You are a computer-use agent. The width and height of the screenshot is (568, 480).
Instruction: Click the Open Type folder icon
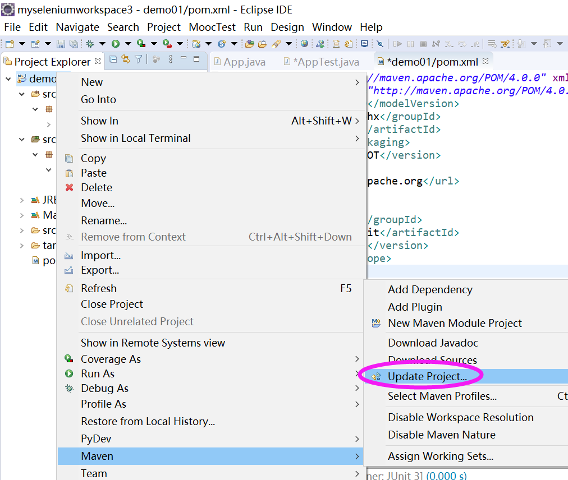(250, 44)
